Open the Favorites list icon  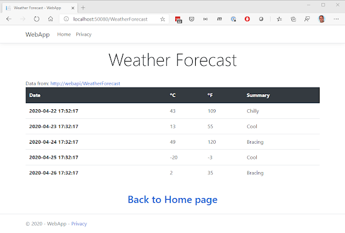[x=279, y=19]
